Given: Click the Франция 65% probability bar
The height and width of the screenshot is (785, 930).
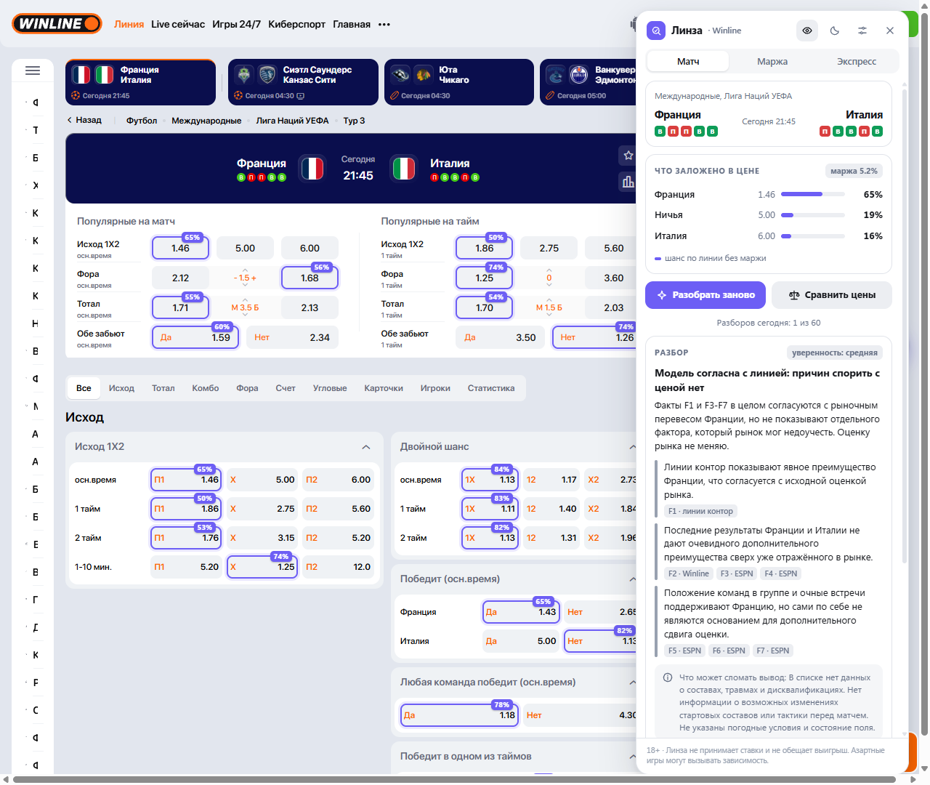Looking at the screenshot, I should [x=813, y=195].
